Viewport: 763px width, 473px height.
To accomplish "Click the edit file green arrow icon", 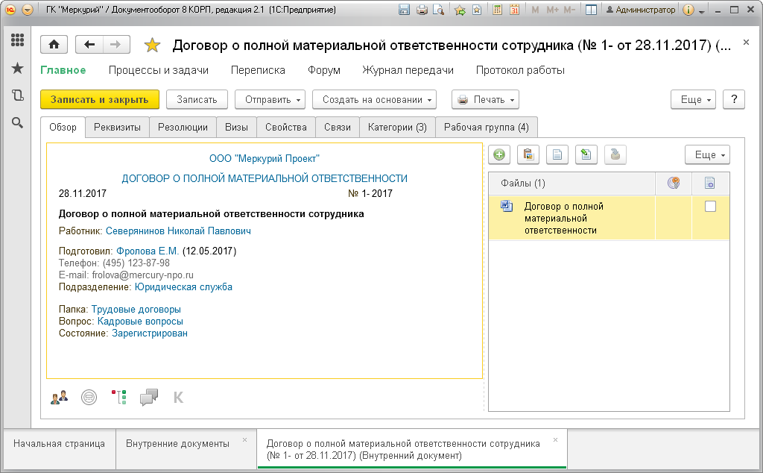I will pyautogui.click(x=586, y=155).
